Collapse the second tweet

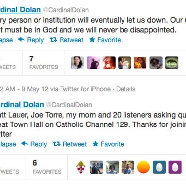point(8,144)
